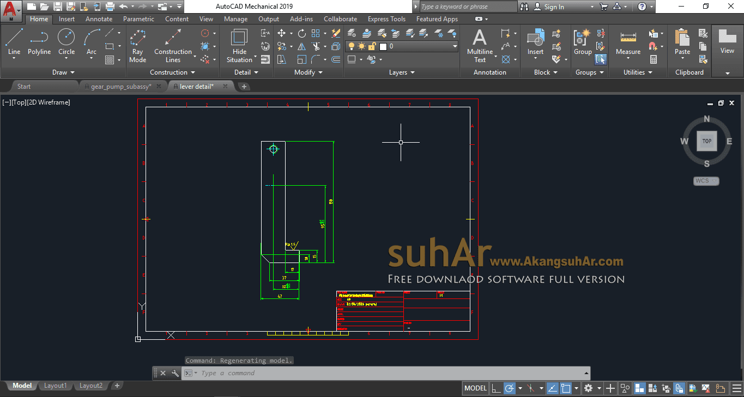The height and width of the screenshot is (397, 744).
Task: Click the Sign In button
Action: tap(554, 7)
